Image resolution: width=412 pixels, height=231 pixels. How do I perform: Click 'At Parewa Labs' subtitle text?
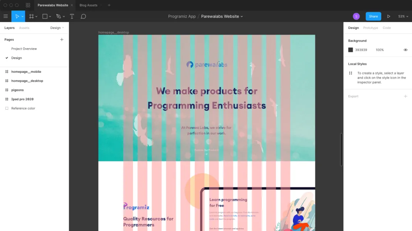206,131
